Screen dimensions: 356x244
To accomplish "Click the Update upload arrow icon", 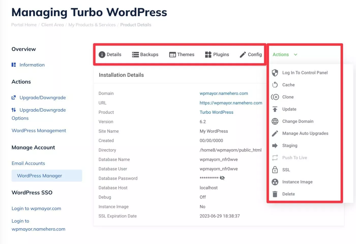I will (275, 109).
